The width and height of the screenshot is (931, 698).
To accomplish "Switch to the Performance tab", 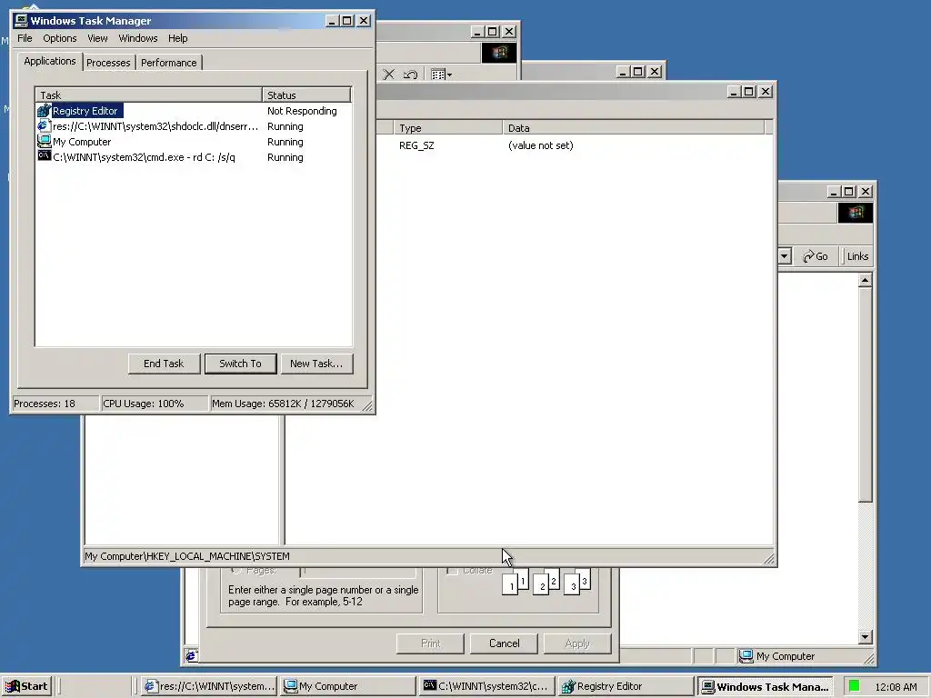I will [x=168, y=63].
